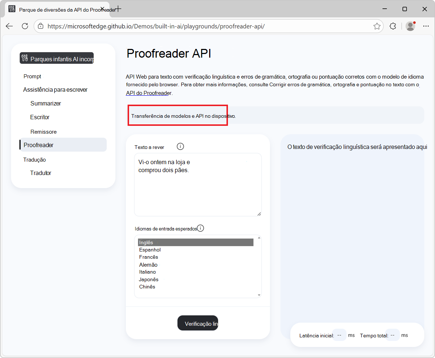Click the Proofreader API heading
Image resolution: width=435 pixels, height=358 pixels.
169,54
